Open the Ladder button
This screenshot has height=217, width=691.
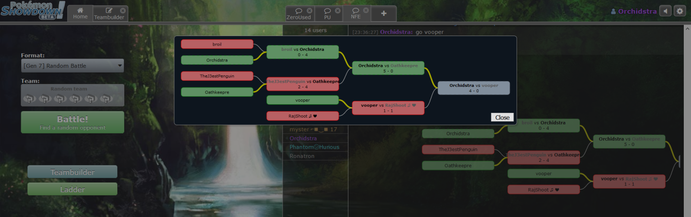click(72, 189)
